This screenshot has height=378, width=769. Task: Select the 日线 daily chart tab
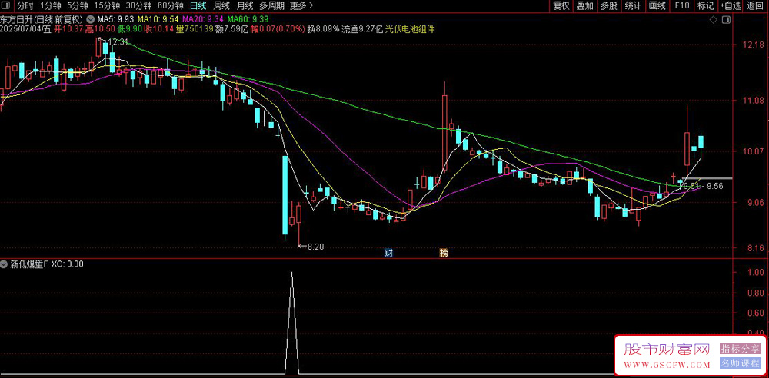[x=198, y=6]
